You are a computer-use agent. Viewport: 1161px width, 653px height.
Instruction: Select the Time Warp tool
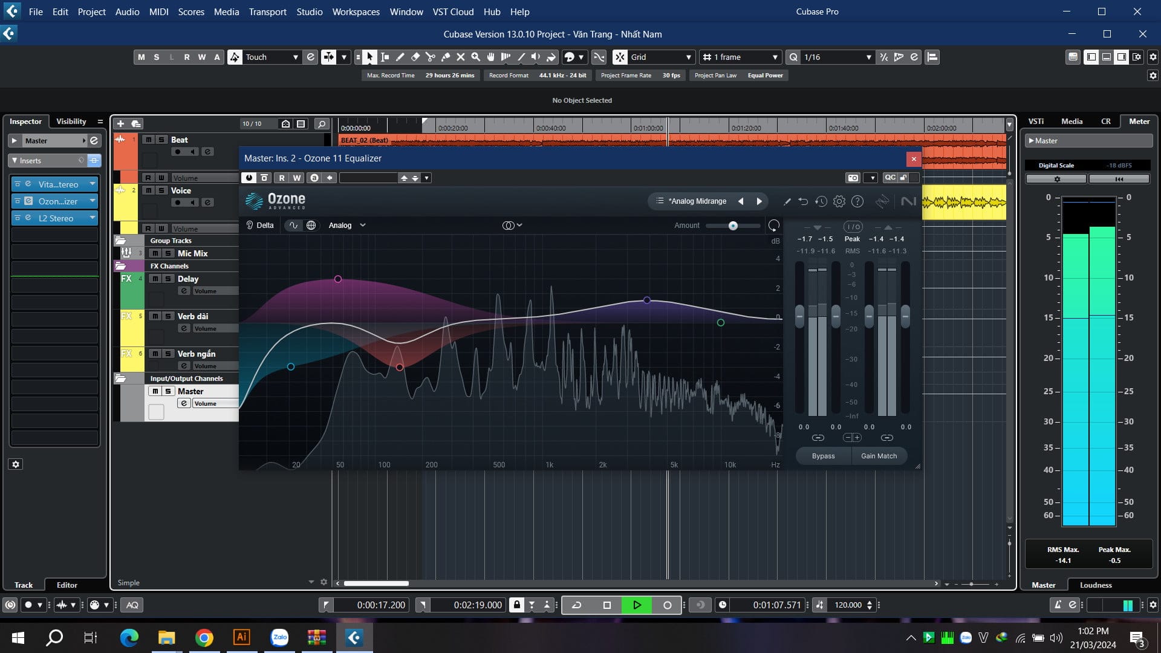(x=506, y=57)
